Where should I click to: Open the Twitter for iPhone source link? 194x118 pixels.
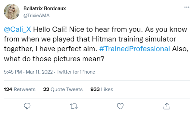click(x=76, y=72)
